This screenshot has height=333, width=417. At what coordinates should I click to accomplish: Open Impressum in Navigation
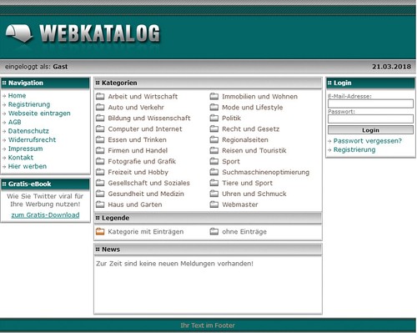click(25, 149)
